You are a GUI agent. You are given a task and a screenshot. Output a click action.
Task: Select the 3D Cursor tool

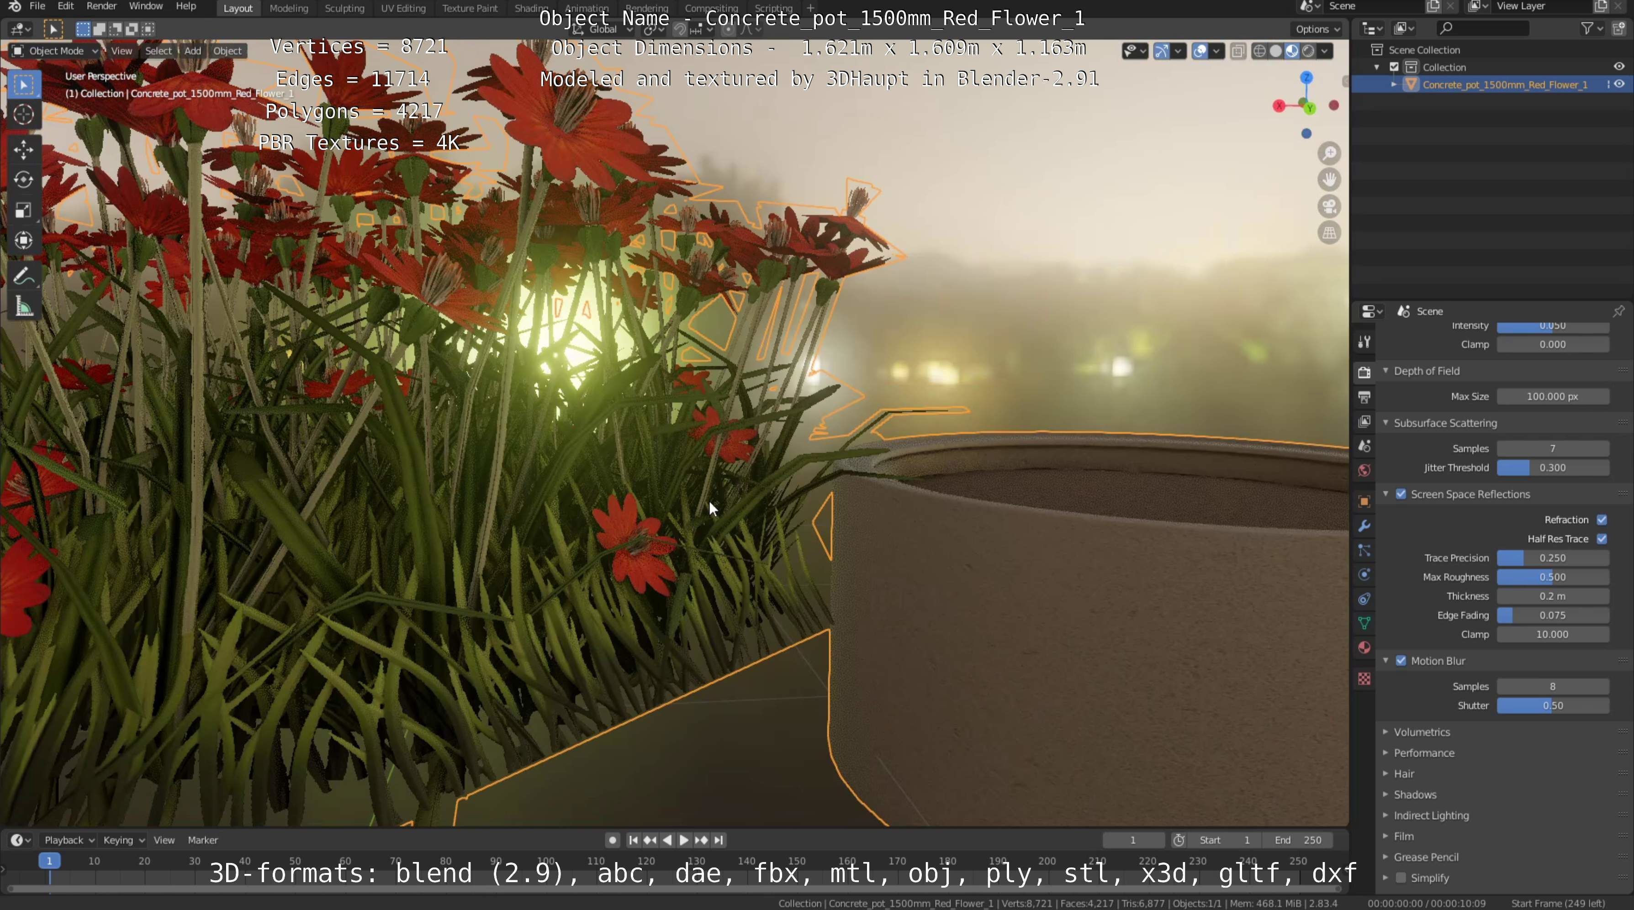23,115
